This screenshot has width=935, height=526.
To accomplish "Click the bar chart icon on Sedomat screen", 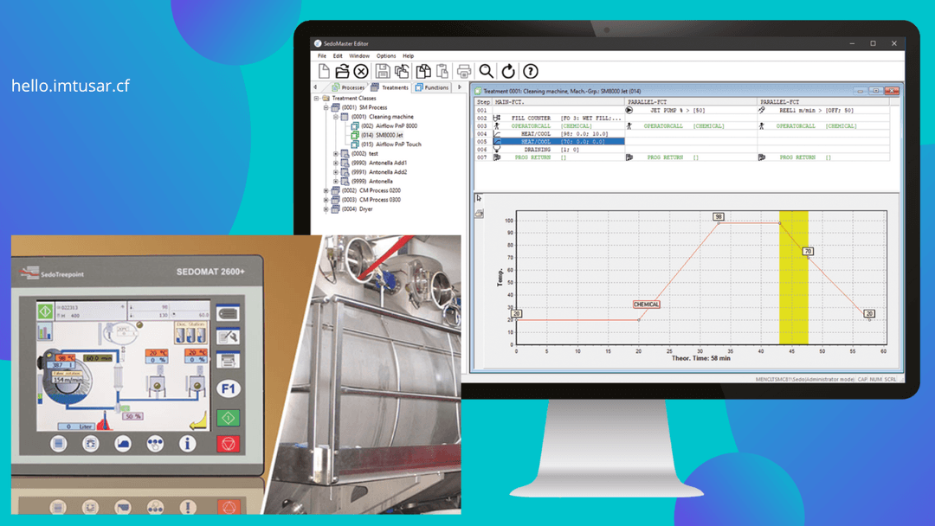I will click(45, 332).
